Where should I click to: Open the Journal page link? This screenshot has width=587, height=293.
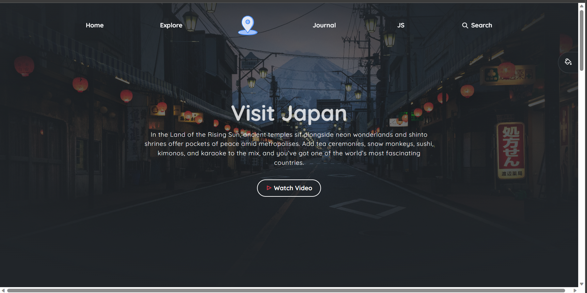tap(324, 25)
